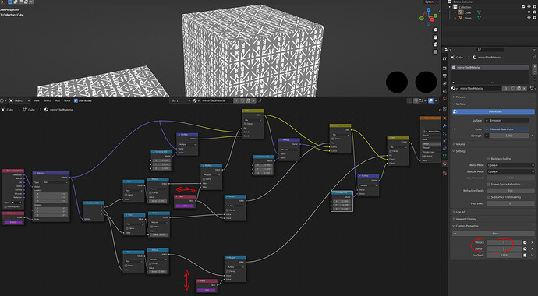Screen dimensions: 538x296
Task: Open the Material properties tab icon
Action: 445,164
